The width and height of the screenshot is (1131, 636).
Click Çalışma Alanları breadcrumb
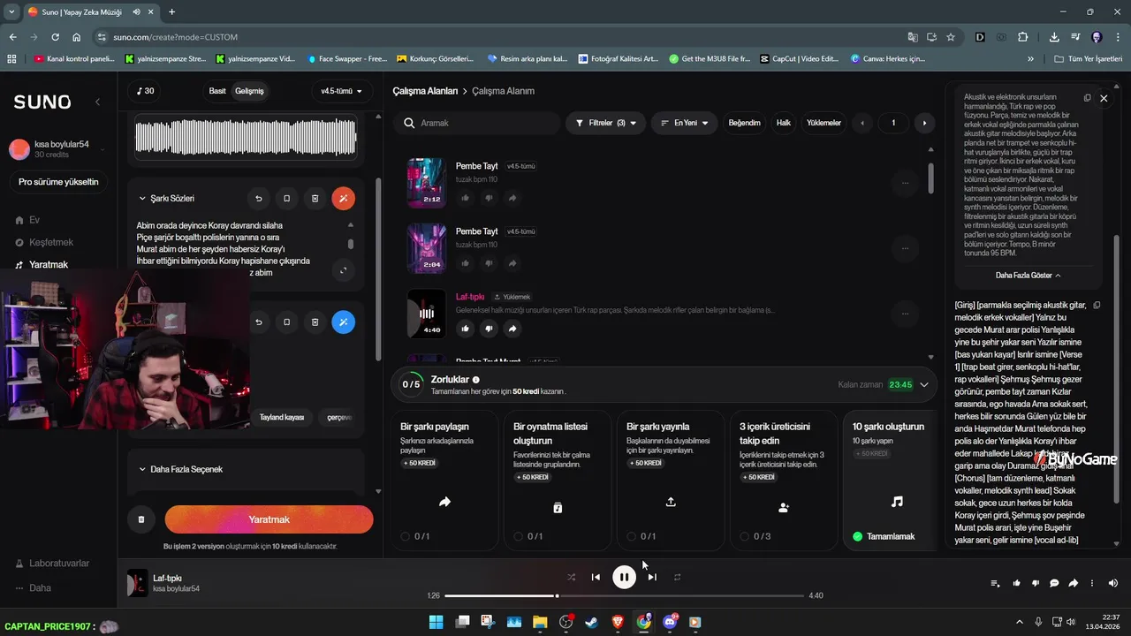pos(425,91)
